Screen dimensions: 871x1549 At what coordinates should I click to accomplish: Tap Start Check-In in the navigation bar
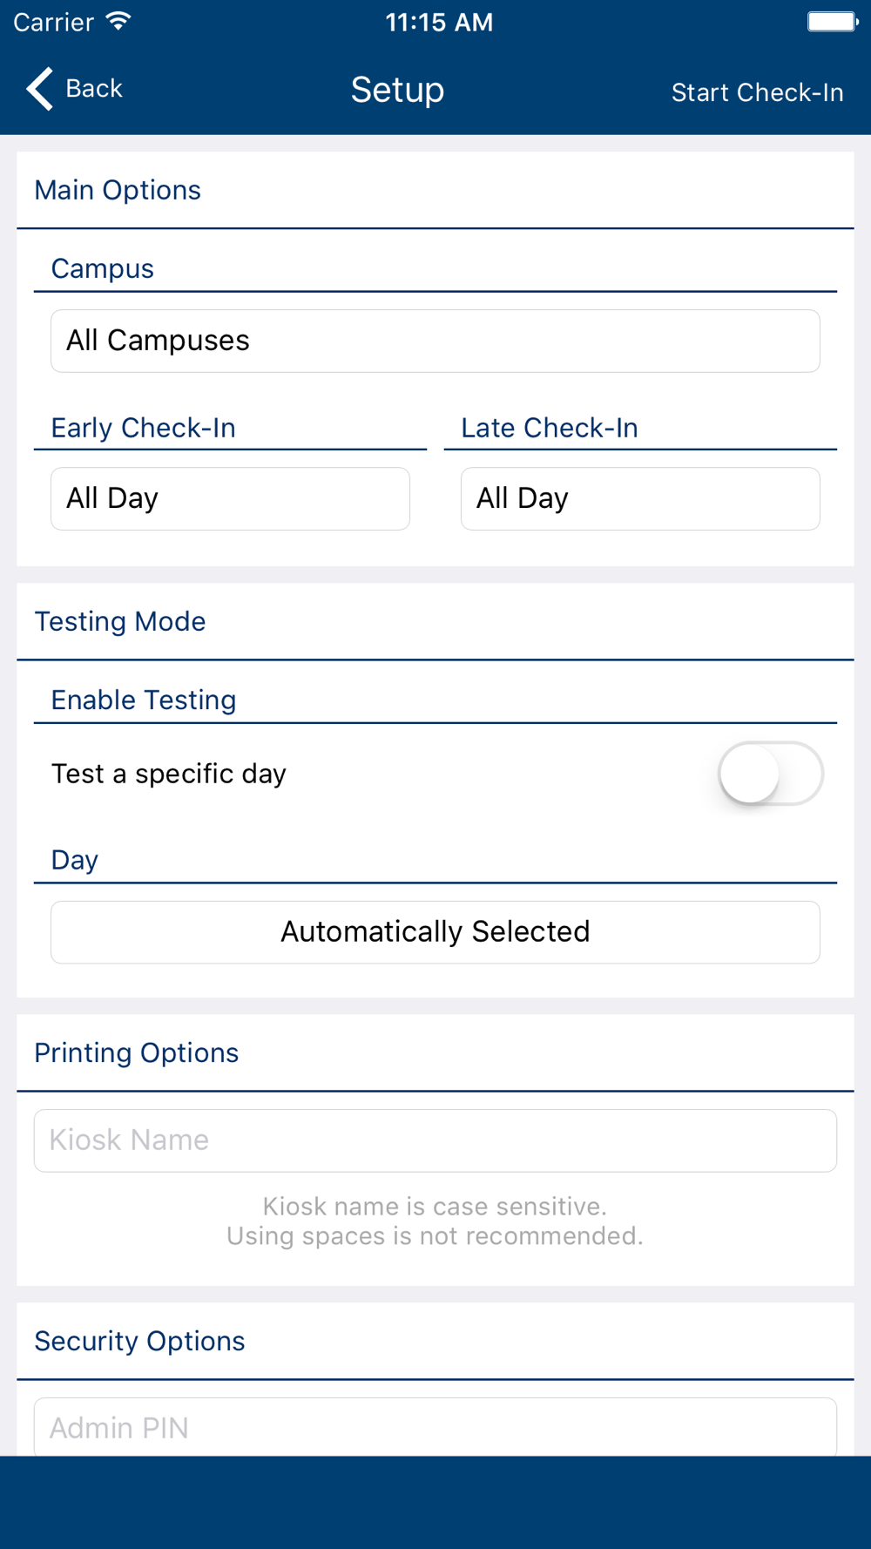point(757,92)
